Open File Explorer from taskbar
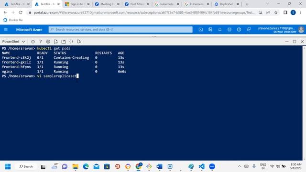 point(76,166)
